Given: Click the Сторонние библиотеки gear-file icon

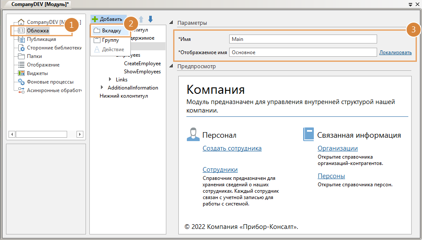Looking at the screenshot, I should [x=21, y=48].
